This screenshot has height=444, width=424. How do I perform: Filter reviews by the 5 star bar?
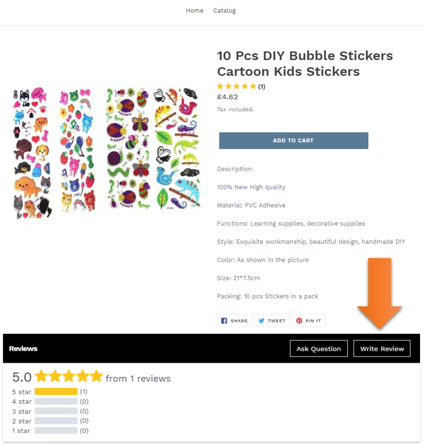tap(56, 392)
